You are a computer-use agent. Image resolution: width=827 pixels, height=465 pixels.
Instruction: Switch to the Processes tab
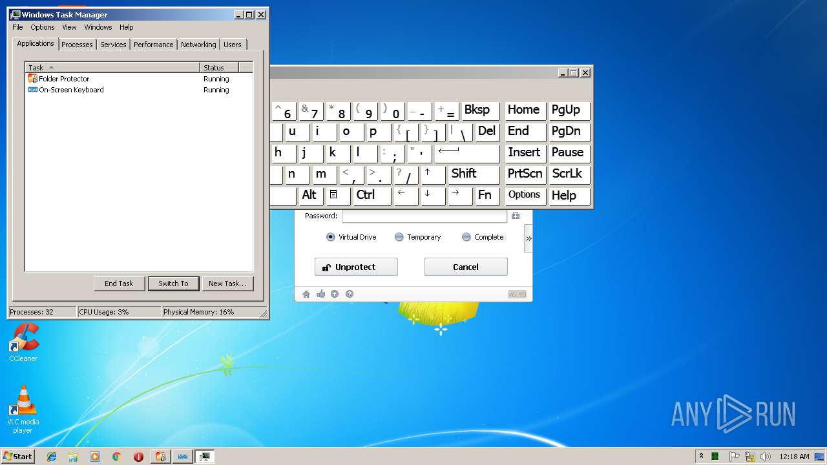coord(78,45)
